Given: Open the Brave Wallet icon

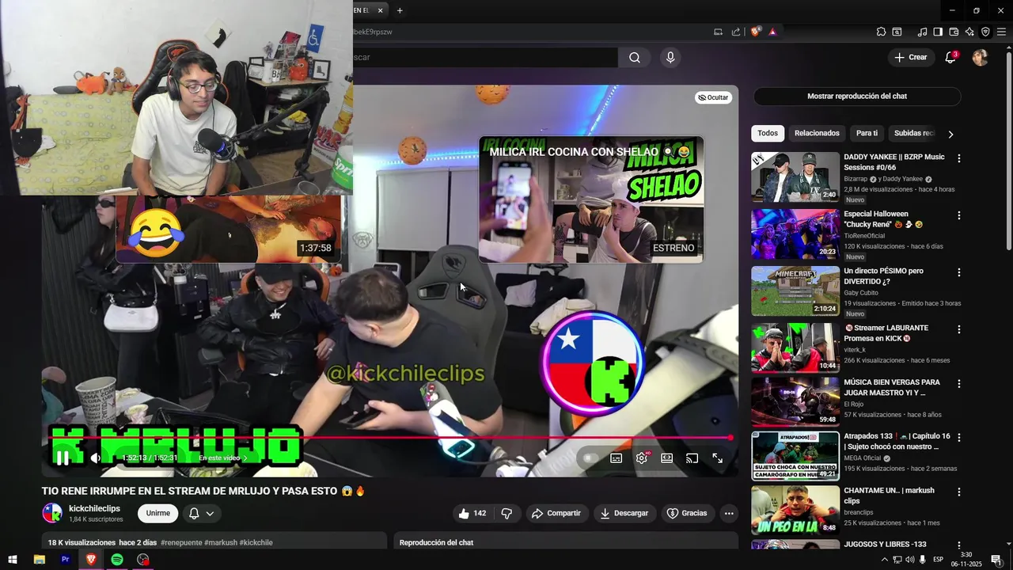Looking at the screenshot, I should 954,32.
